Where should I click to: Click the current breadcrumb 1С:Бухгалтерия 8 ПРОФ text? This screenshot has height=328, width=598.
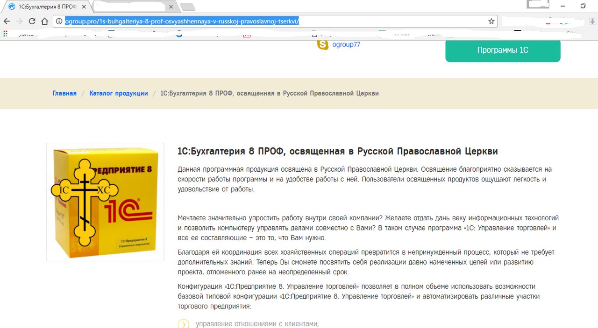click(x=270, y=93)
